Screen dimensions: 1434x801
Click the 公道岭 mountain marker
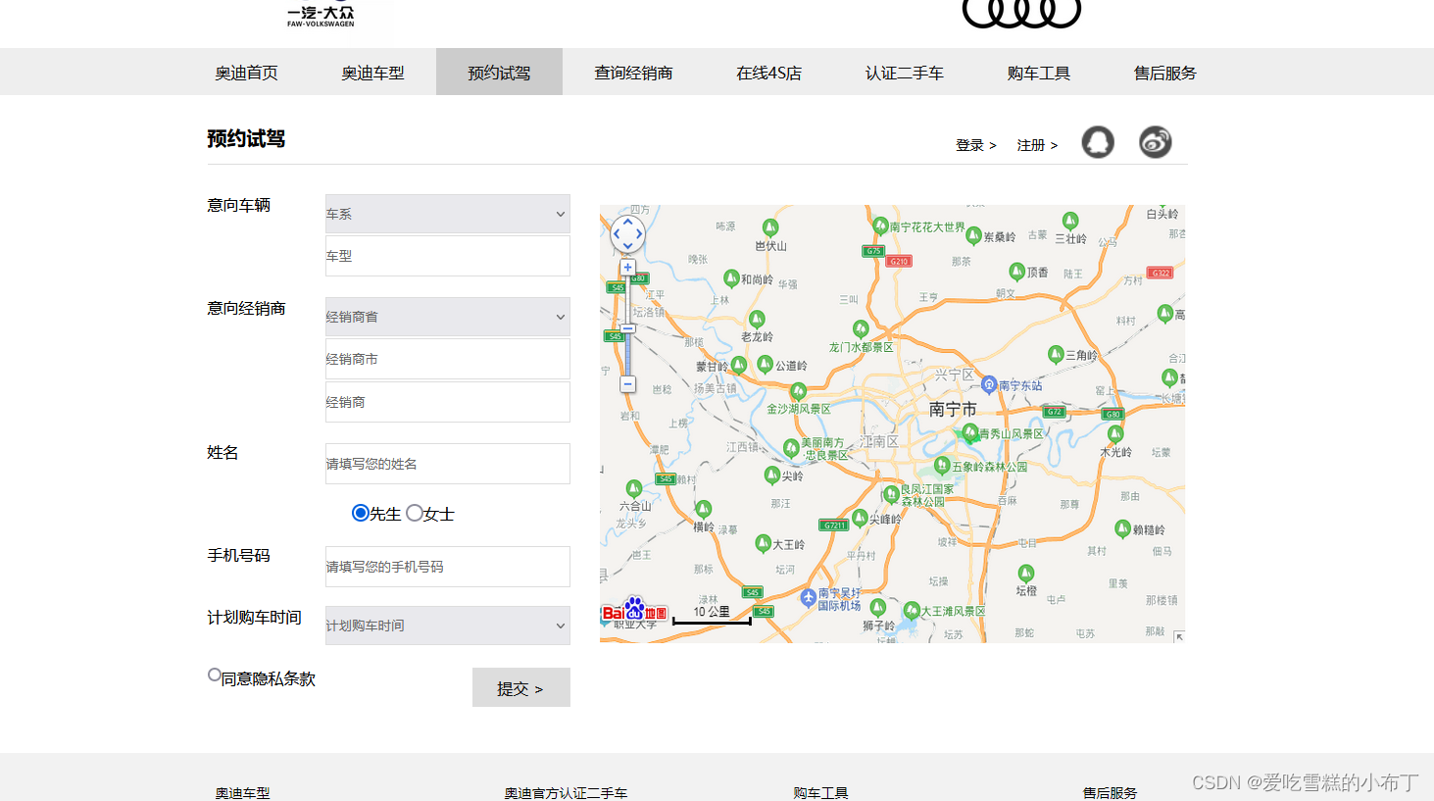click(766, 364)
